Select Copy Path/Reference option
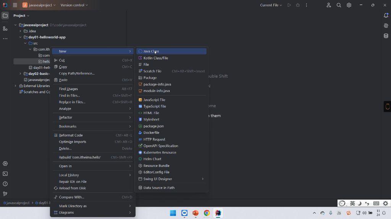 click(93, 73)
